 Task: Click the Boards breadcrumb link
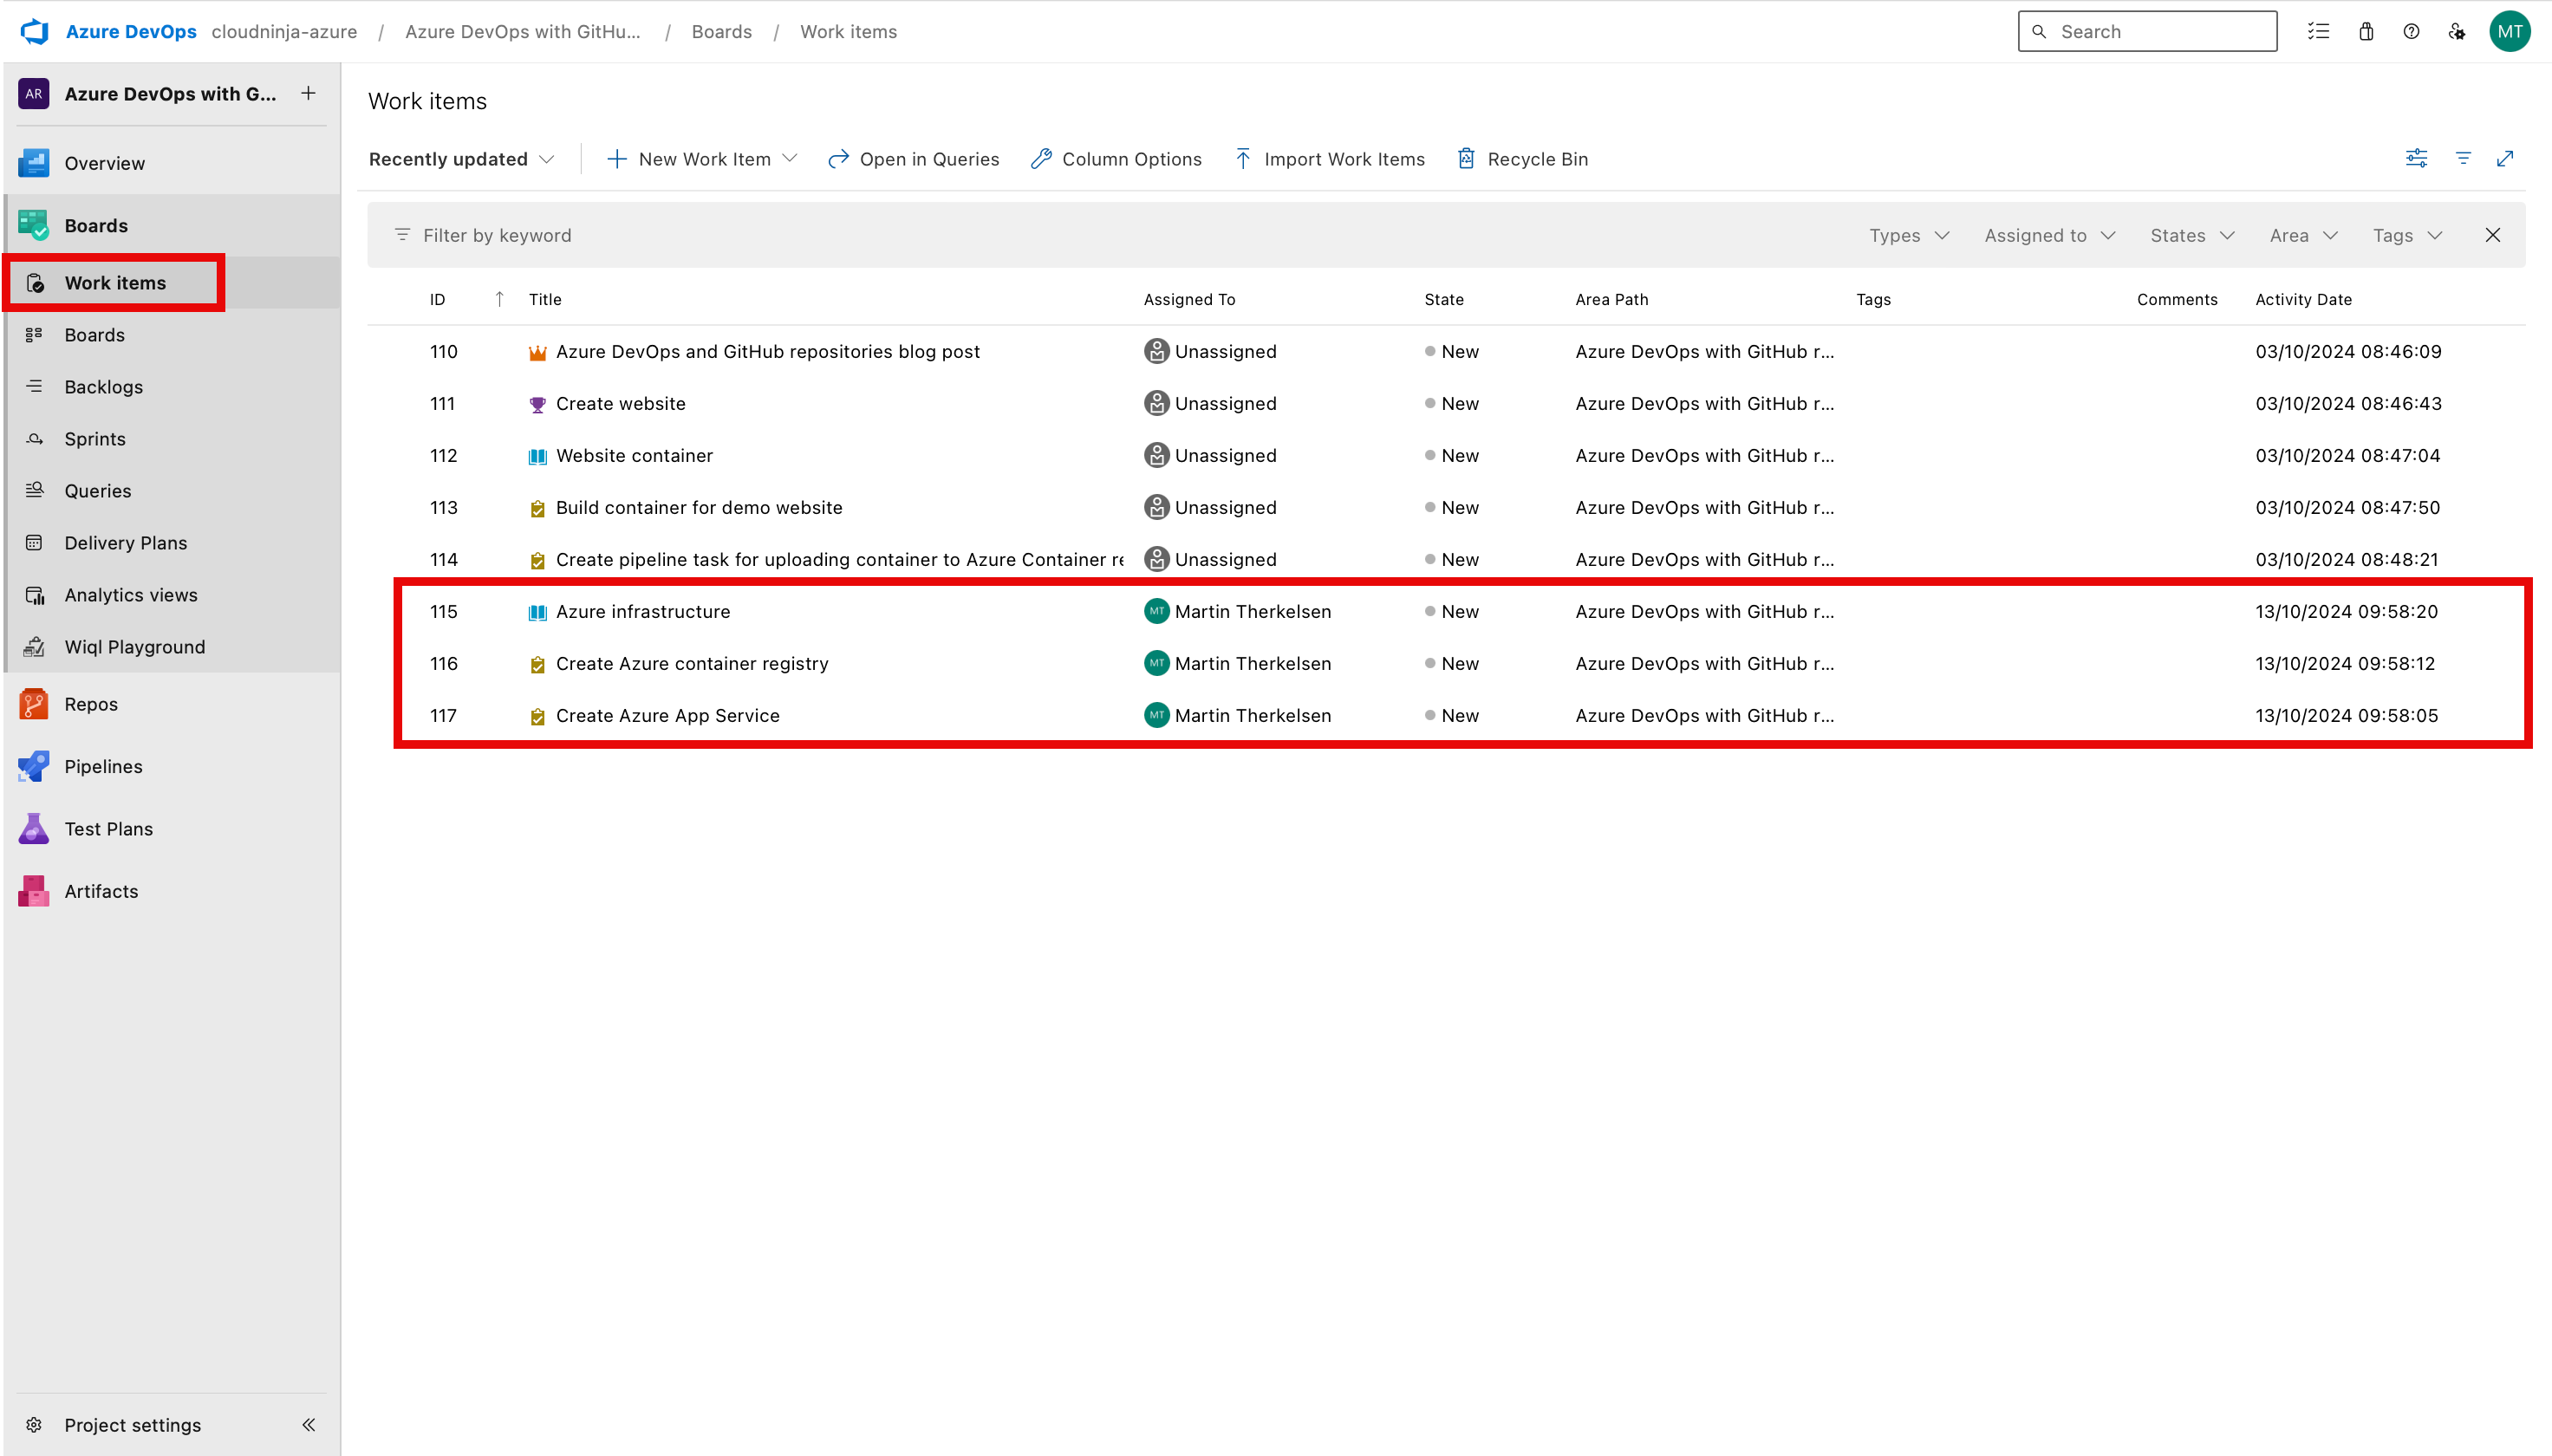[x=721, y=31]
